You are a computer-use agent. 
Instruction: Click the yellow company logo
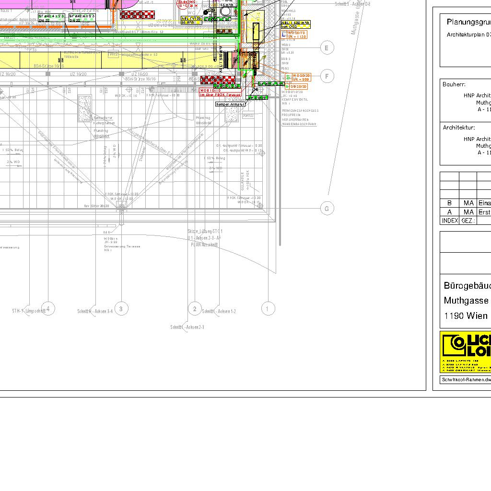pos(465,352)
